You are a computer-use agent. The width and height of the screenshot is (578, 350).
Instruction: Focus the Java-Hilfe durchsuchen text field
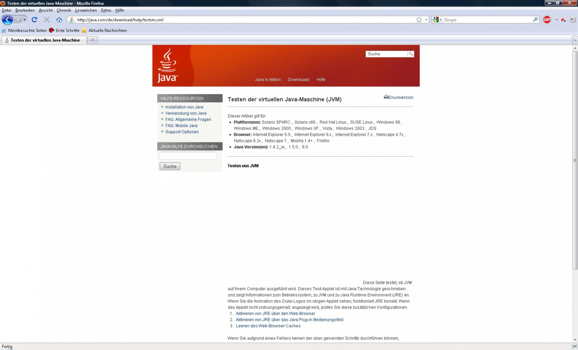pos(188,156)
